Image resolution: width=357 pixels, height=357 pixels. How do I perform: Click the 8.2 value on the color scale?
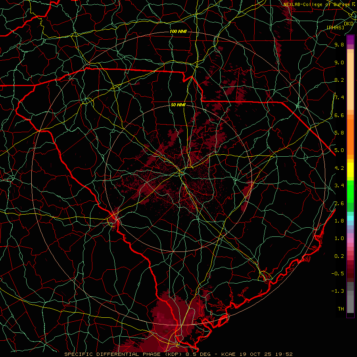tap(339, 80)
